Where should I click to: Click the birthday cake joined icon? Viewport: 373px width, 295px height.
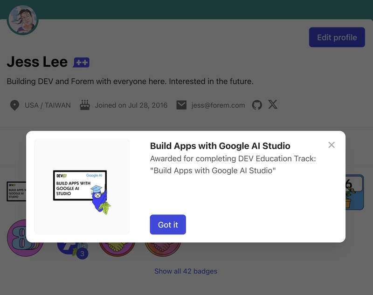(x=84, y=105)
